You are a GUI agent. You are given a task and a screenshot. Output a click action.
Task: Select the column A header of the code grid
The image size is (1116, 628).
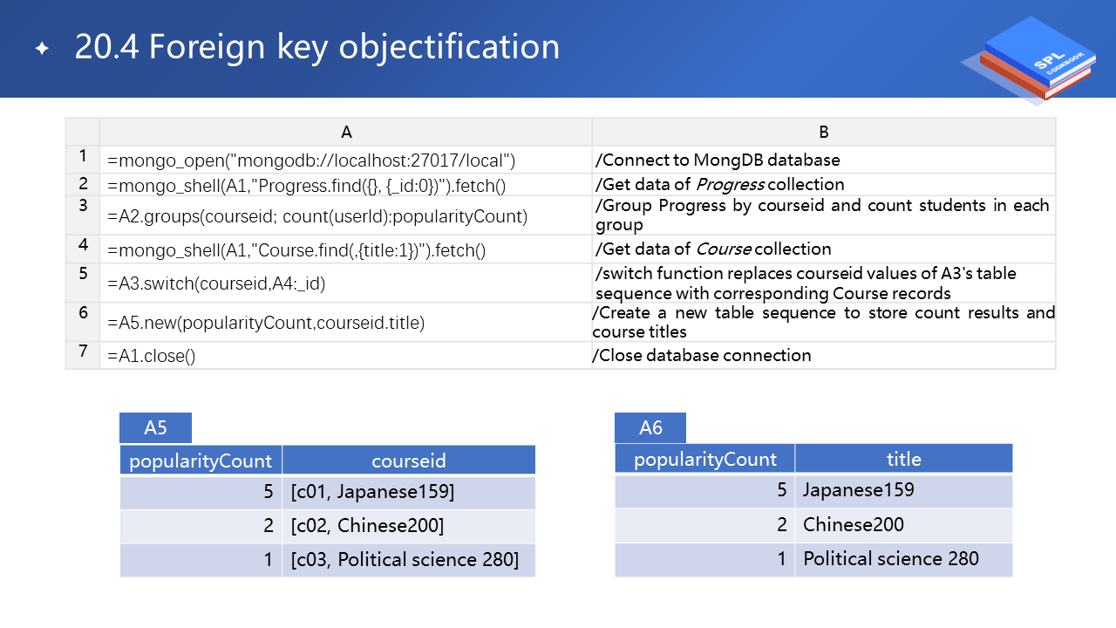coord(346,133)
